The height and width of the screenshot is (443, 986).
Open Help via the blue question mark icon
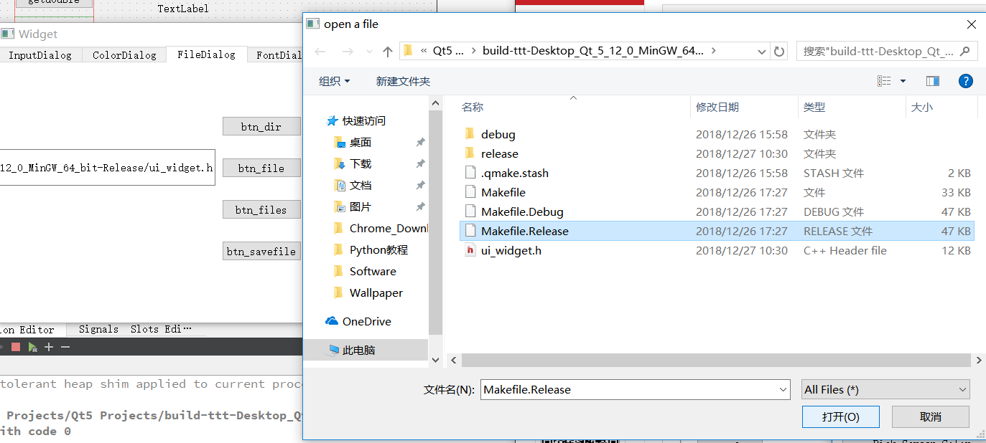click(965, 80)
